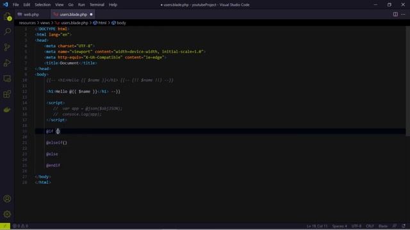Open the Help menu
Viewport: 410px width, 230px height.
coord(113,4)
